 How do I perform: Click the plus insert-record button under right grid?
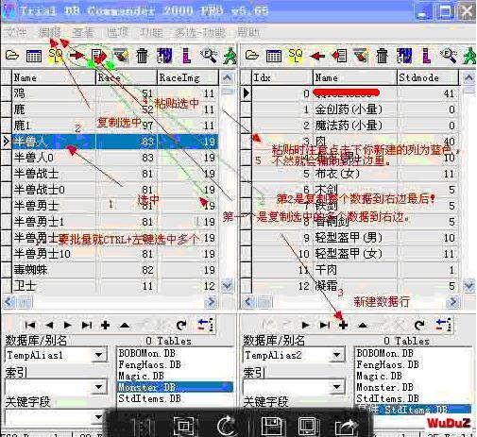(343, 325)
